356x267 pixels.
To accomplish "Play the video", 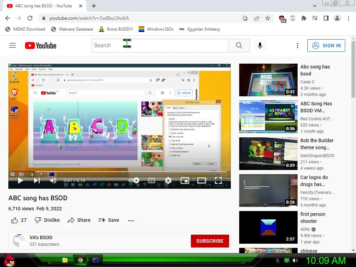I will pos(21,180).
